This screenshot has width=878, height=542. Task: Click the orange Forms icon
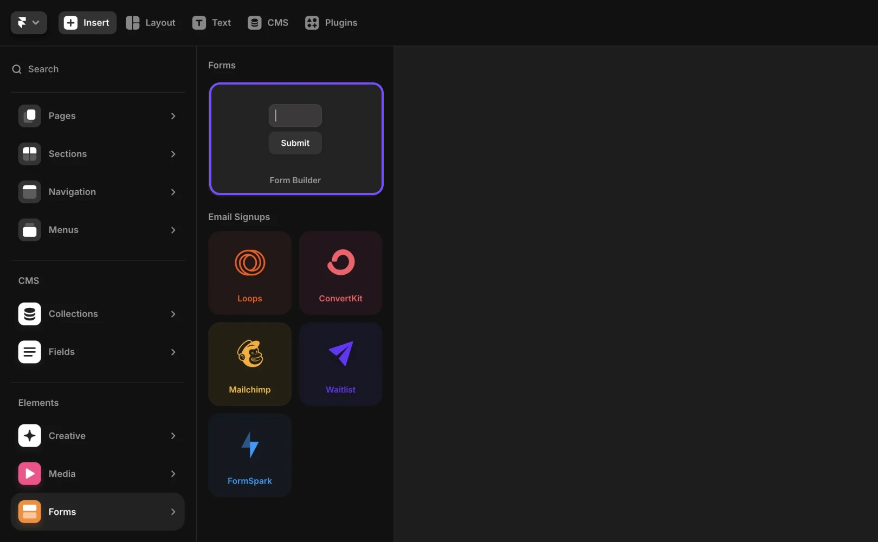click(30, 512)
